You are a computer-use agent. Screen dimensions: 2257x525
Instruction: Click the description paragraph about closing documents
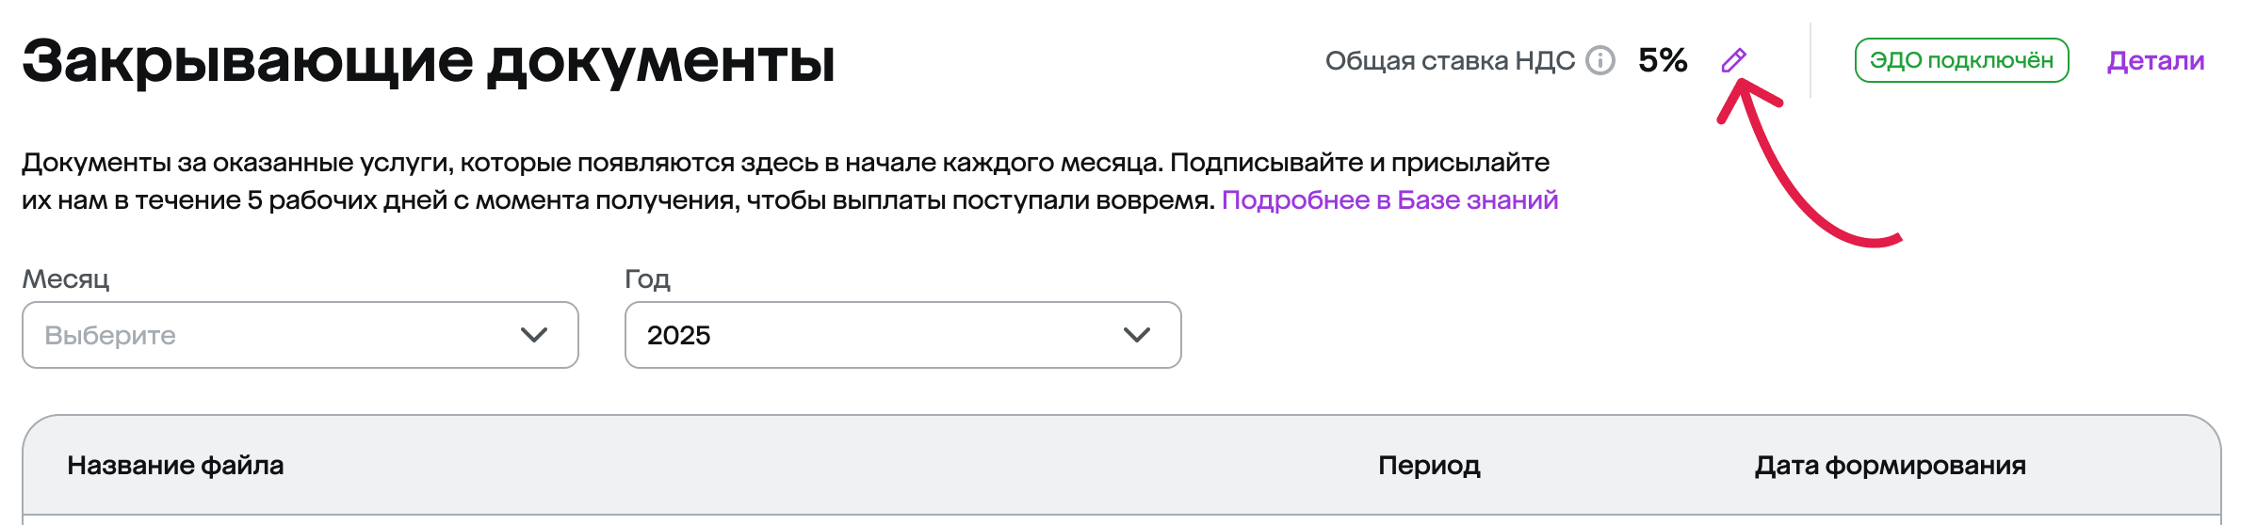pos(789,181)
